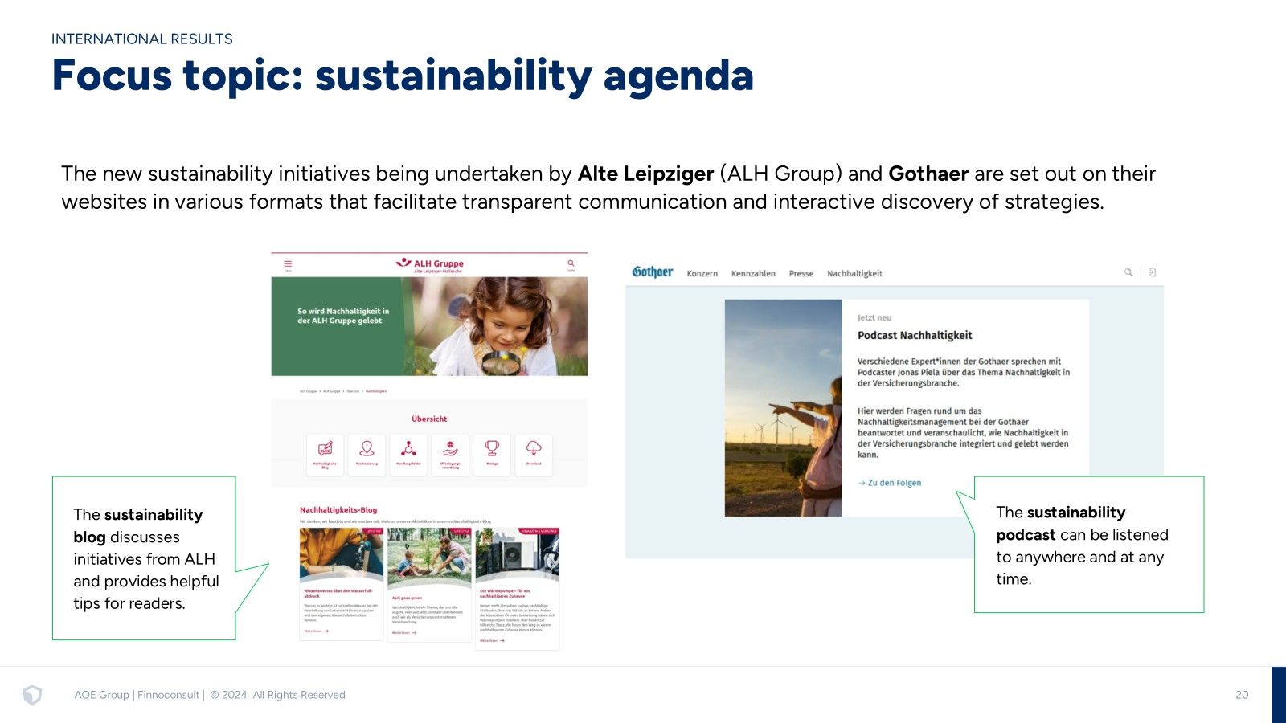1286x723 pixels.
Task: Open the heat pump blog thumbnail
Action: (517, 554)
